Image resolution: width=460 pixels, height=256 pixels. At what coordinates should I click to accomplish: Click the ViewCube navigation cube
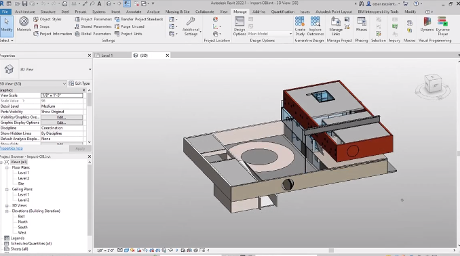(433, 85)
